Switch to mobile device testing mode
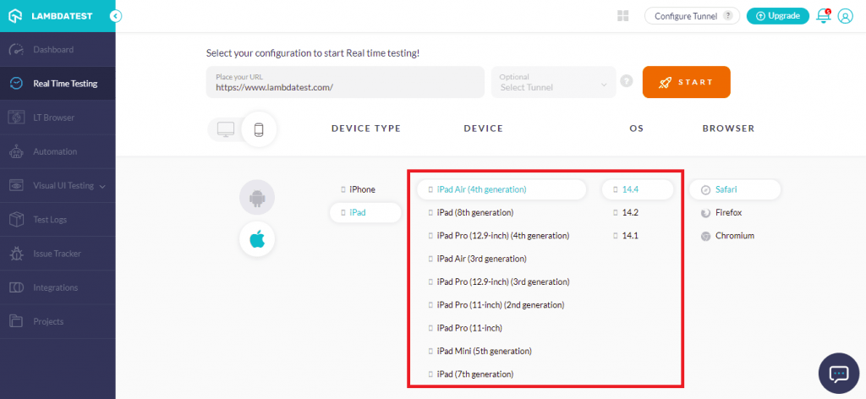This screenshot has height=399, width=866. click(259, 129)
